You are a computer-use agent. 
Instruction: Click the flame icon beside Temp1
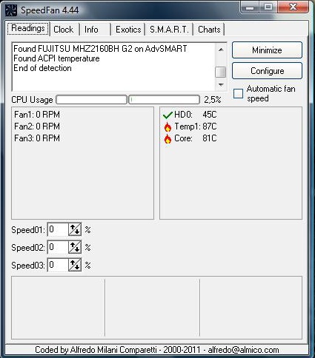[x=168, y=127]
